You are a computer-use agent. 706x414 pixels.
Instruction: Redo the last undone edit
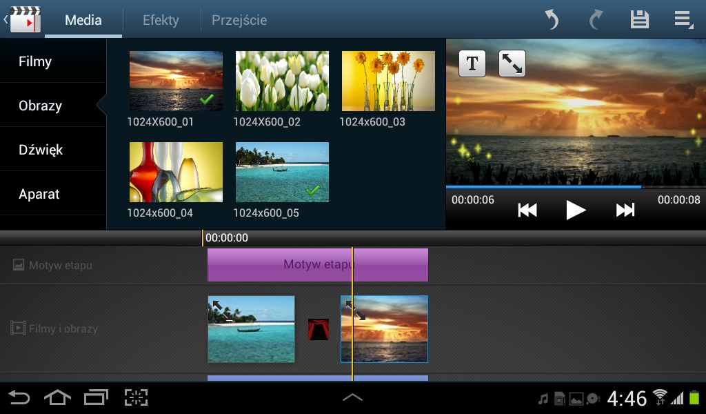click(596, 20)
